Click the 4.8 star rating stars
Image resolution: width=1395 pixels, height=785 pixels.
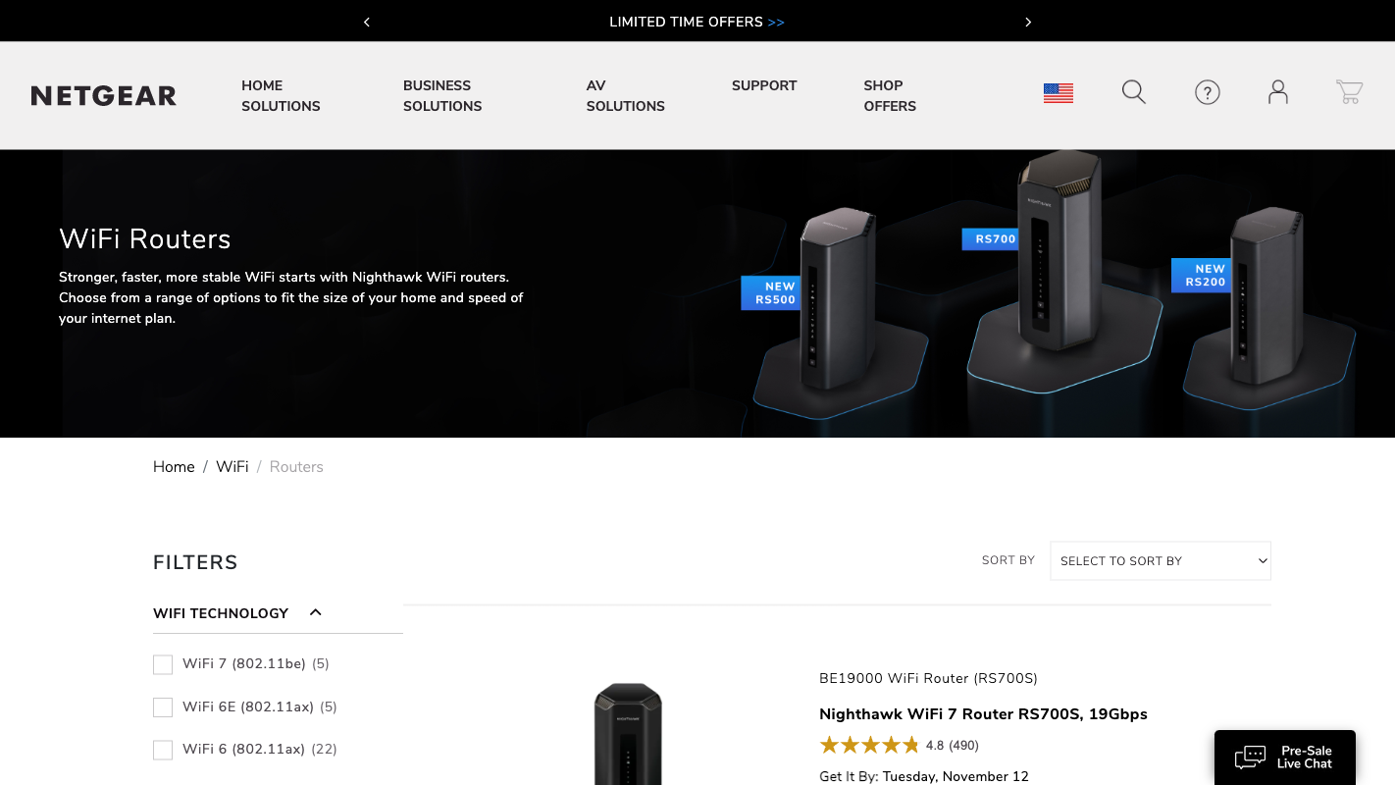click(x=869, y=745)
